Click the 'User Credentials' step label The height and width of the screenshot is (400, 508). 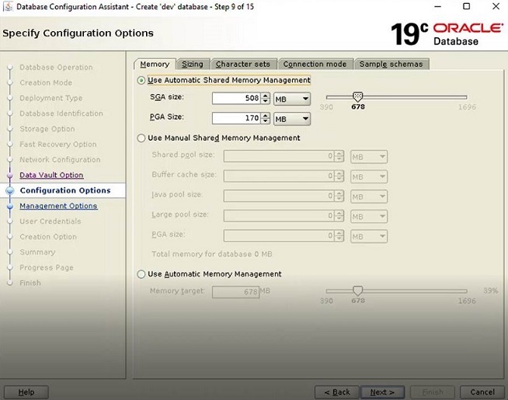pos(50,221)
